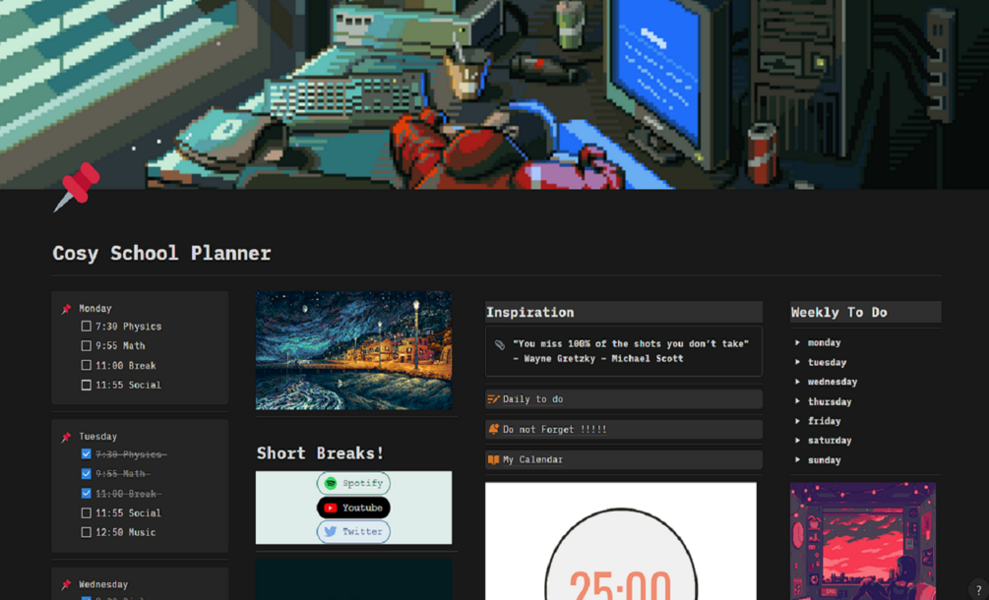Open the My Calendar page link
989x600 pixels.
pos(624,459)
